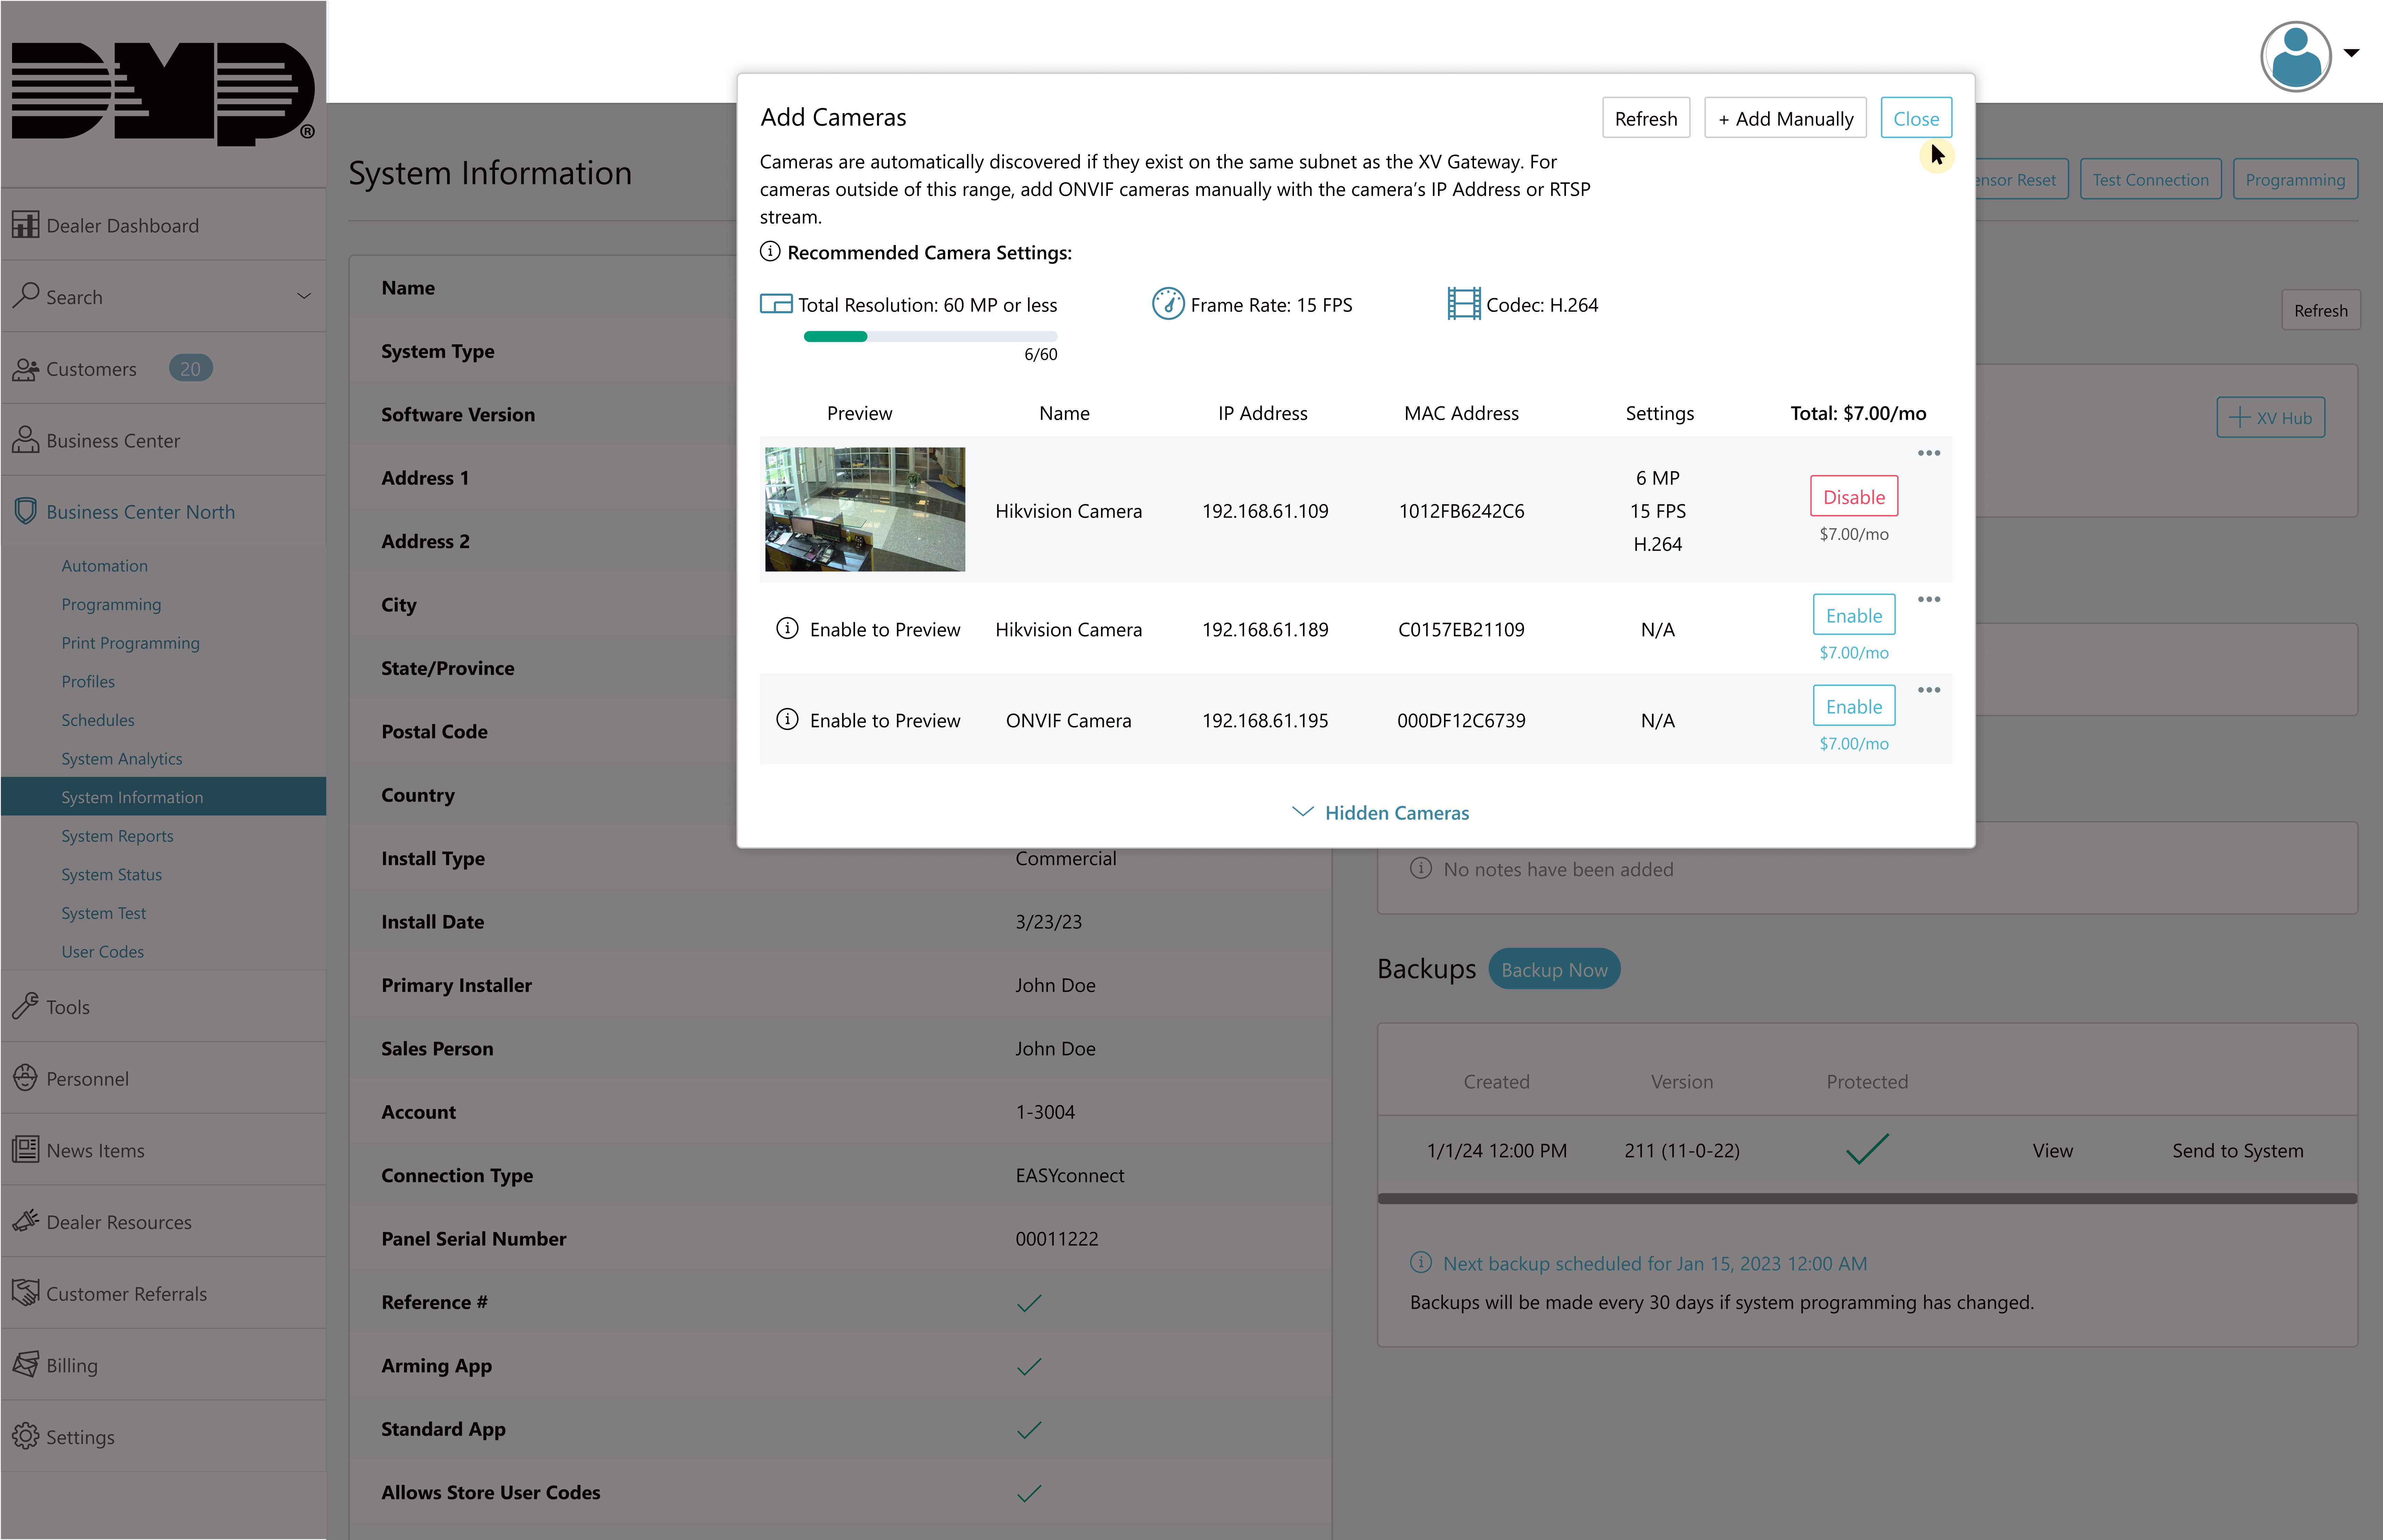Viewport: 2383px width, 1540px height.
Task: Open the user account dropdown arrow
Action: tap(2352, 53)
